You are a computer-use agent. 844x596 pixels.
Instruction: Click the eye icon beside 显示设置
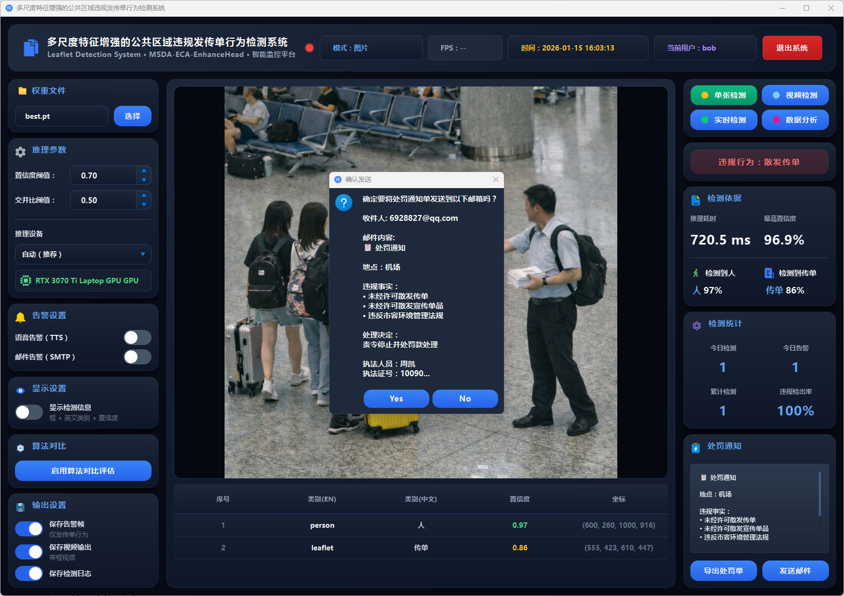[20, 390]
